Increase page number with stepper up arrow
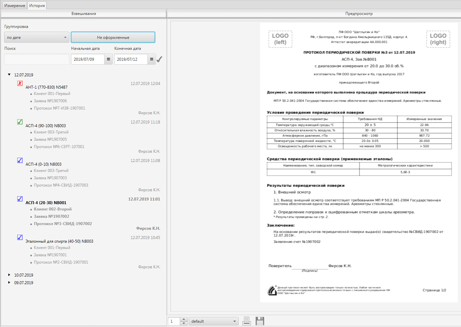 point(184,319)
